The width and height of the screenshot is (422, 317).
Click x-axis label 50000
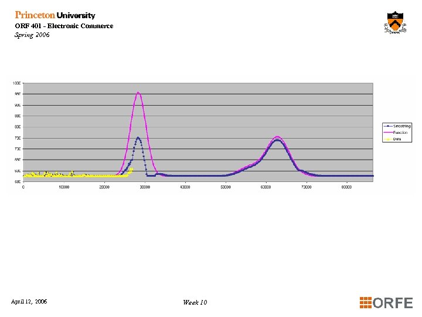click(226, 187)
